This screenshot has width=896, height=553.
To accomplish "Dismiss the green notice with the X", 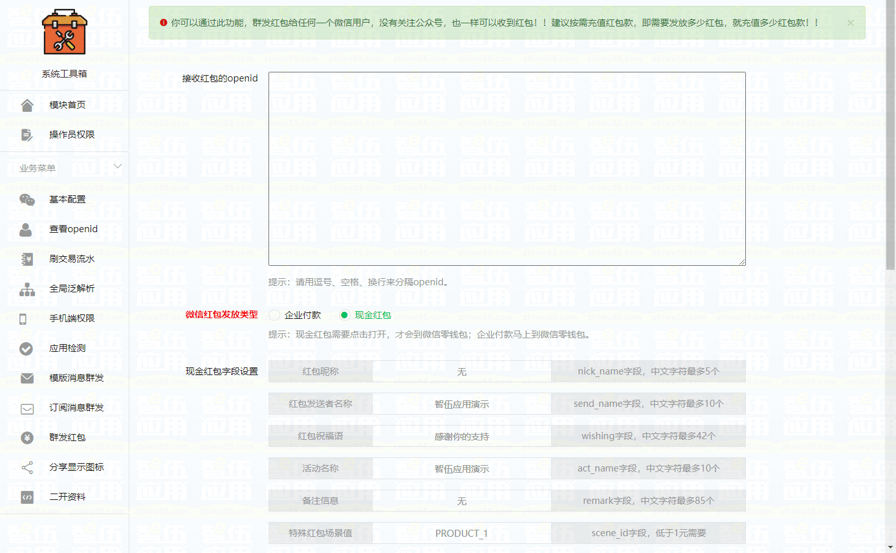I will coord(850,23).
